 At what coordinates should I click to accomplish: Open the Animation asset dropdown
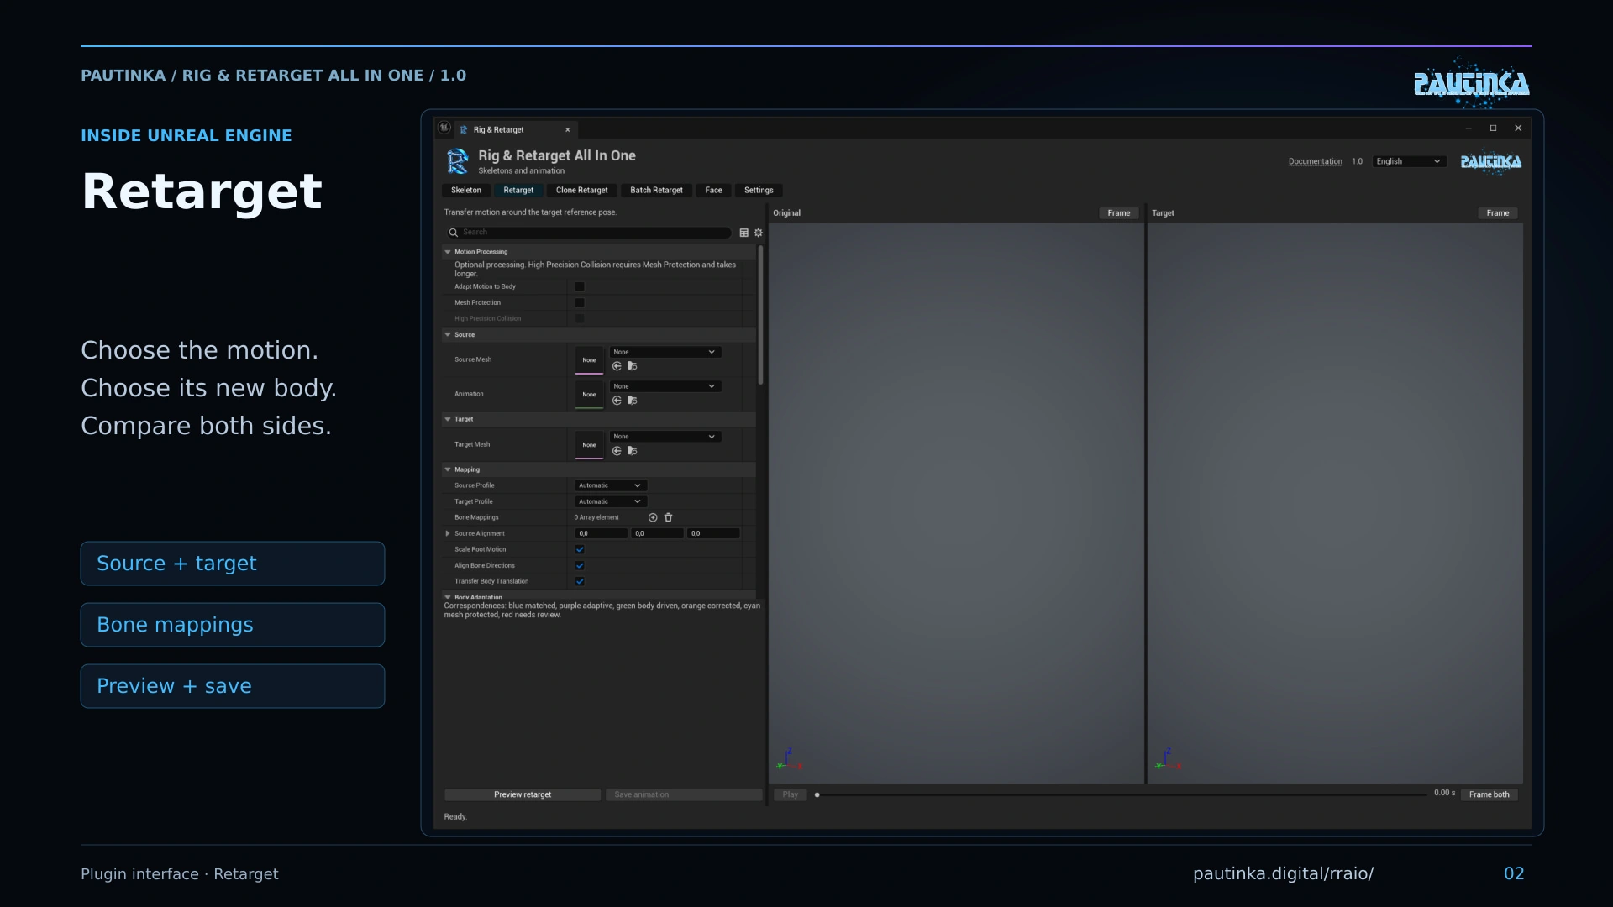(665, 386)
